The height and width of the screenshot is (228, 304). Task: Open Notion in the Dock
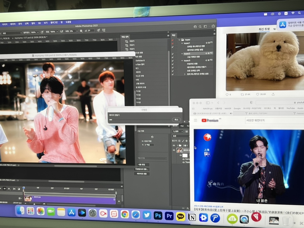[192, 217]
